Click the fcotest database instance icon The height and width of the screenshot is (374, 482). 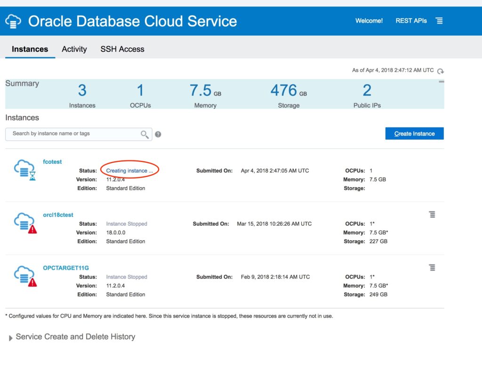pos(25,170)
